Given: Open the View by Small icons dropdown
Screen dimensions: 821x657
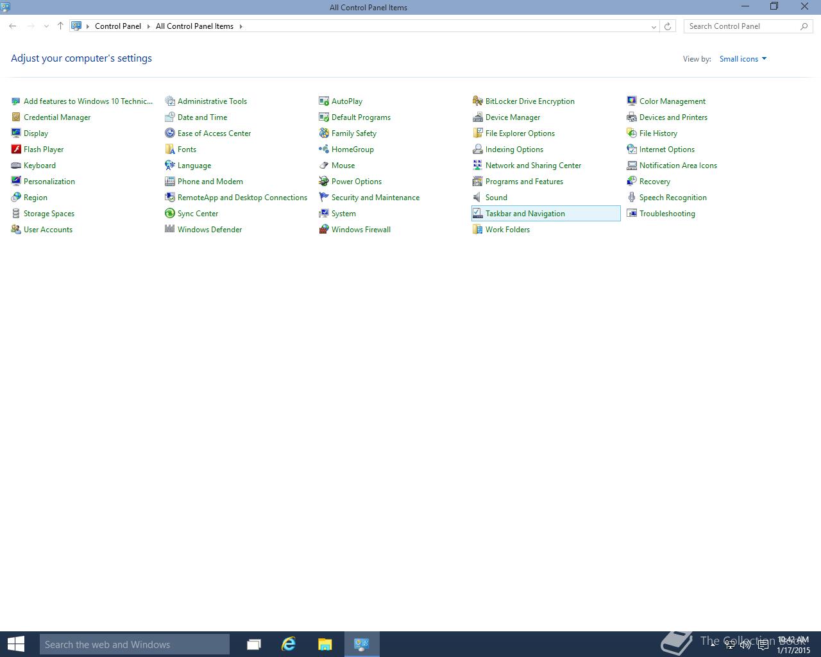Looking at the screenshot, I should 743,58.
